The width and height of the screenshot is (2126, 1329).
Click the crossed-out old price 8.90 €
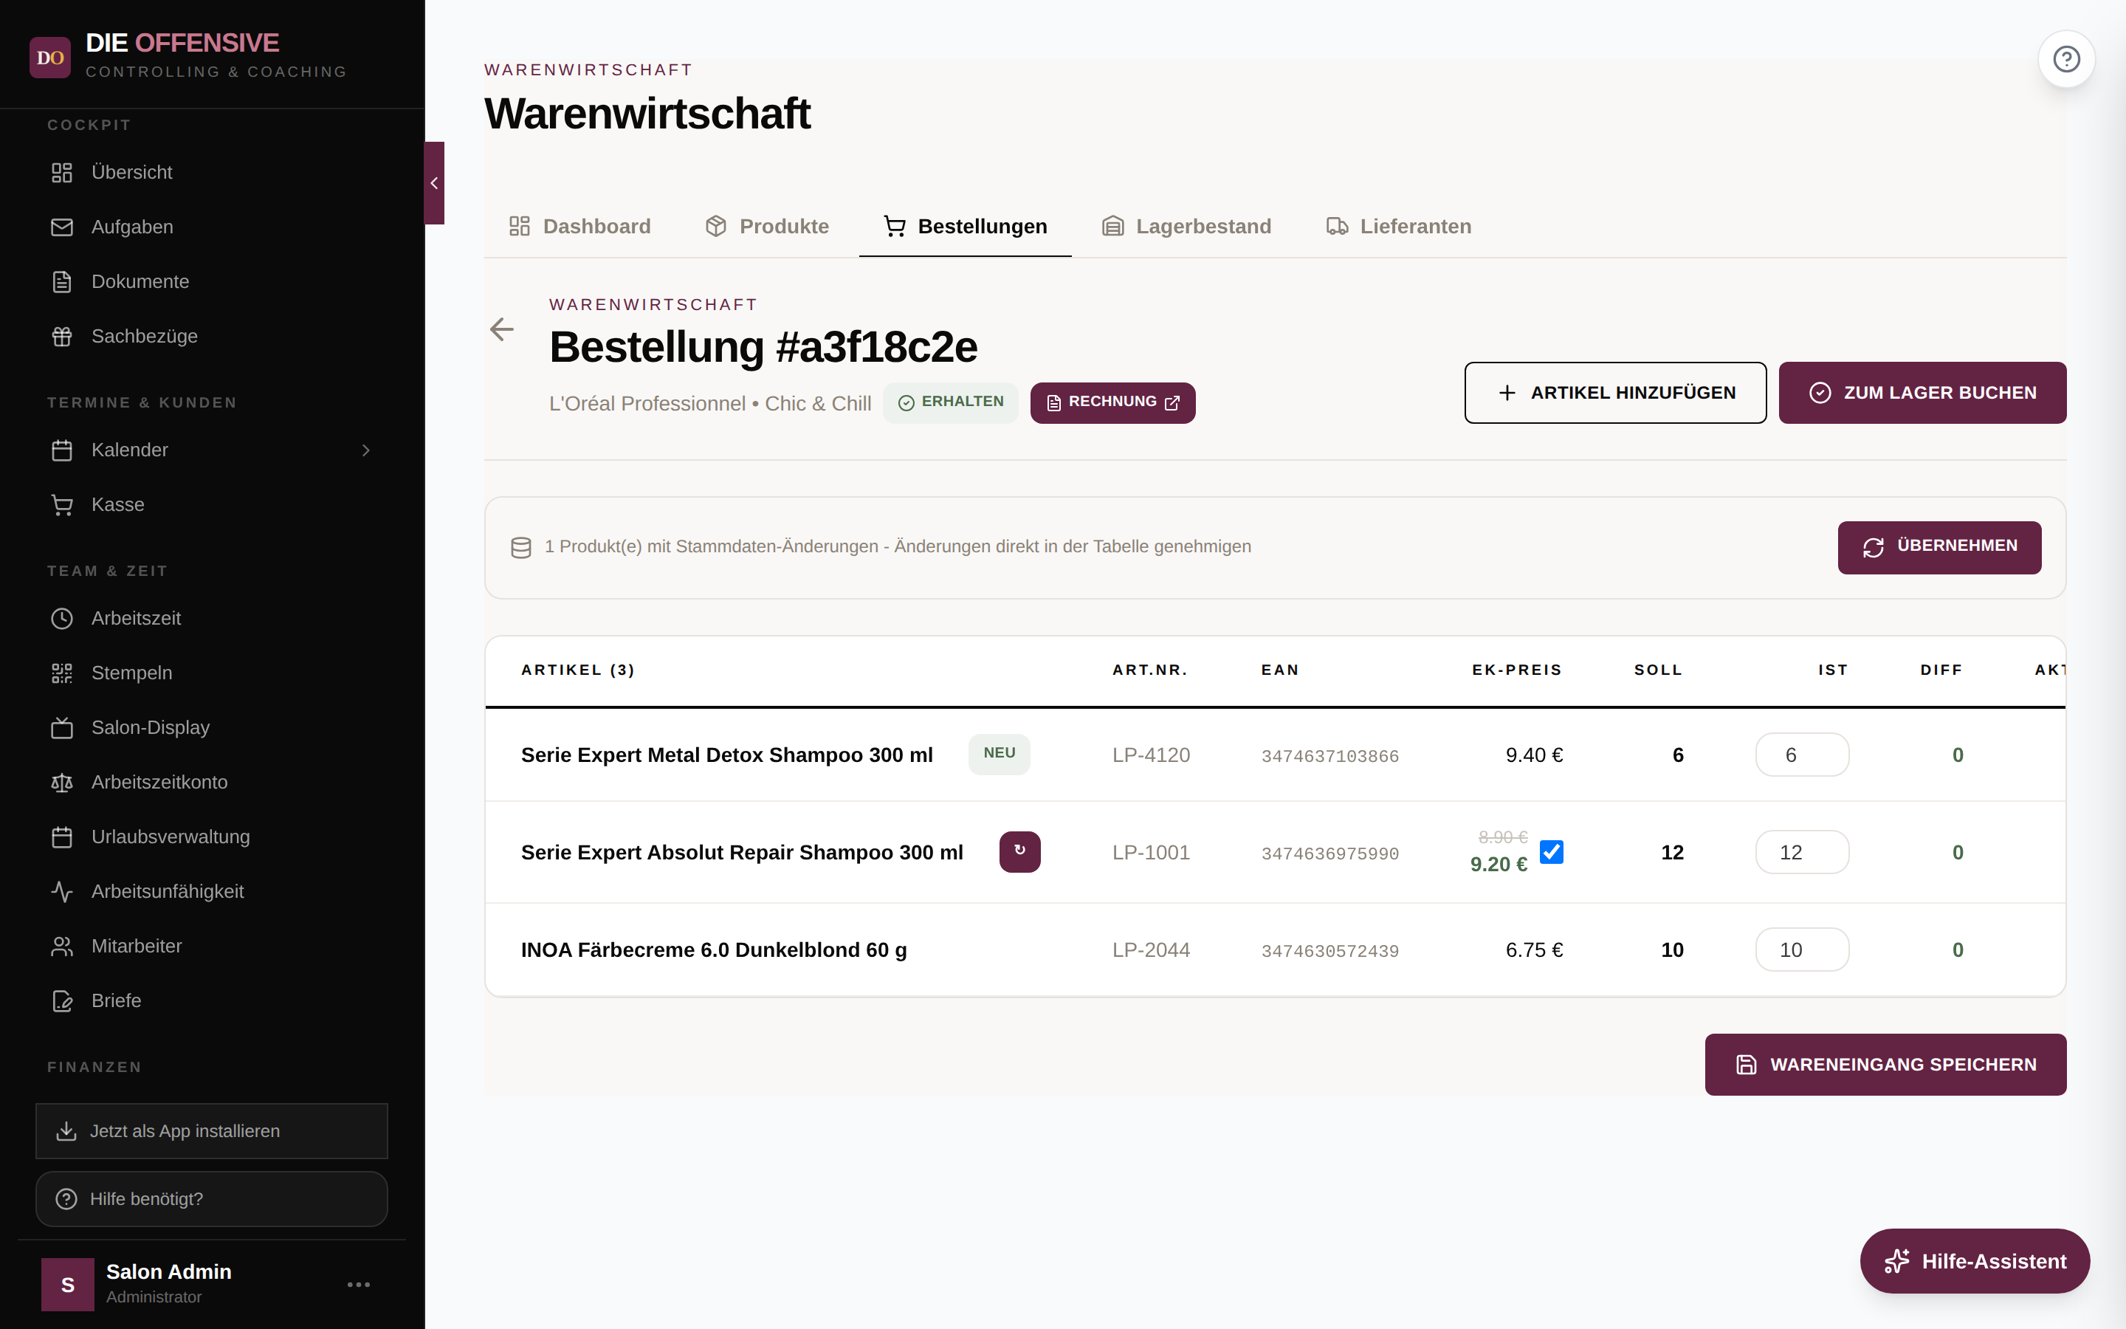pos(1502,837)
